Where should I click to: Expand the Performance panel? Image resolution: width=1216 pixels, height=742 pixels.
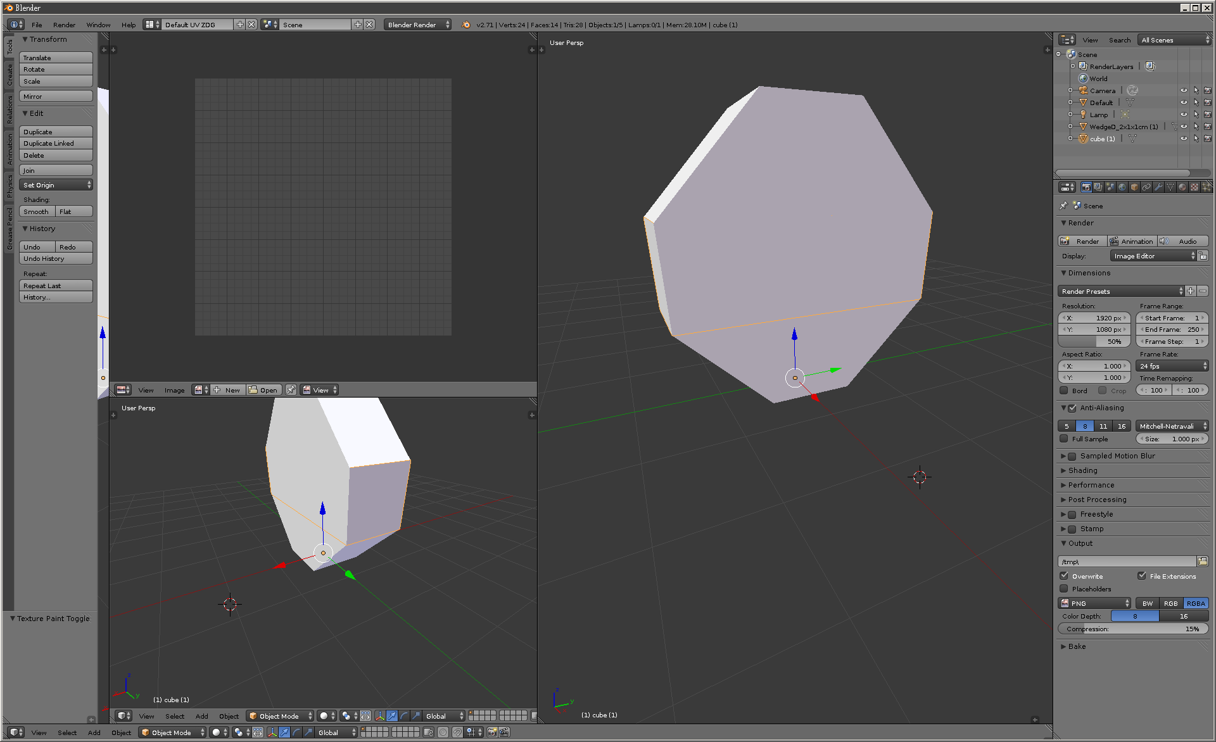tap(1091, 485)
